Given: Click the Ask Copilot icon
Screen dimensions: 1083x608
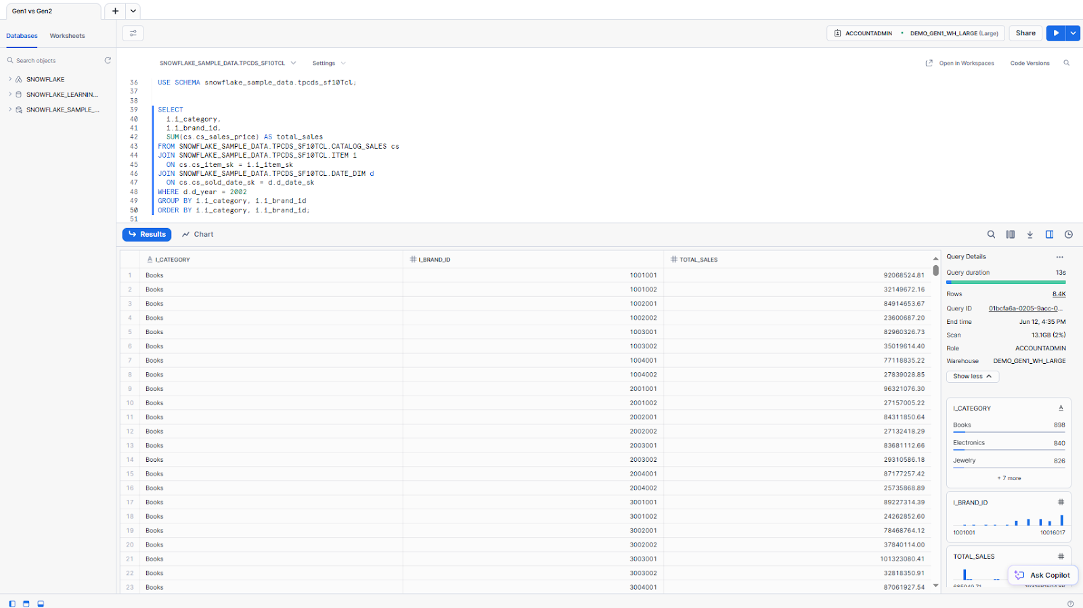Looking at the screenshot, I should (1019, 575).
